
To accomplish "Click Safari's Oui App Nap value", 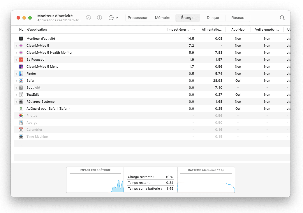I will click(238, 81).
